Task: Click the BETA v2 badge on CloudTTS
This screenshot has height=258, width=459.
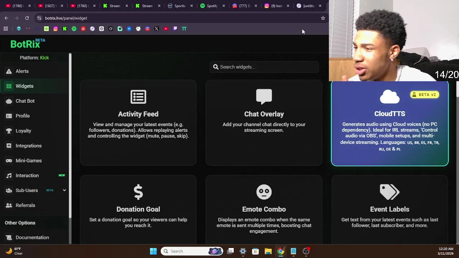Action: (x=425, y=95)
